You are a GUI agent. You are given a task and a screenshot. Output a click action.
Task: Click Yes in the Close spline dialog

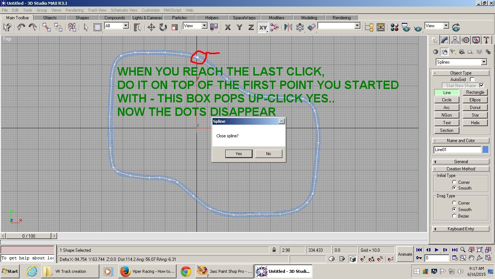[x=239, y=154]
